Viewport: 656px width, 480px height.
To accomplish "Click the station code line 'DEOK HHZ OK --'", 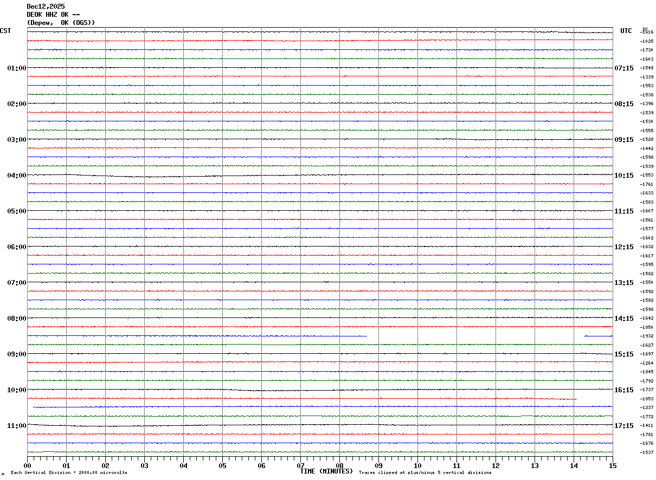I will (x=53, y=15).
